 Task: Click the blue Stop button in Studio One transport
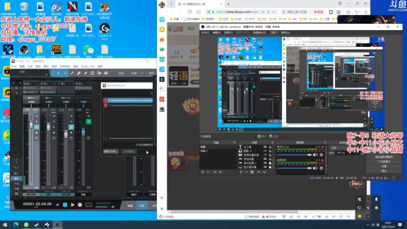coord(65,205)
